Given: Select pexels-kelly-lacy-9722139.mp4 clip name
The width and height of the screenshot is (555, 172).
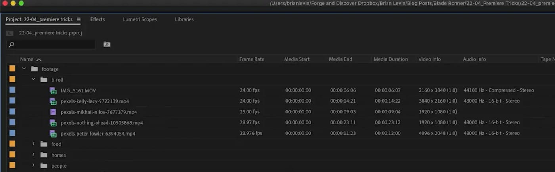Looking at the screenshot, I should click(95, 101).
